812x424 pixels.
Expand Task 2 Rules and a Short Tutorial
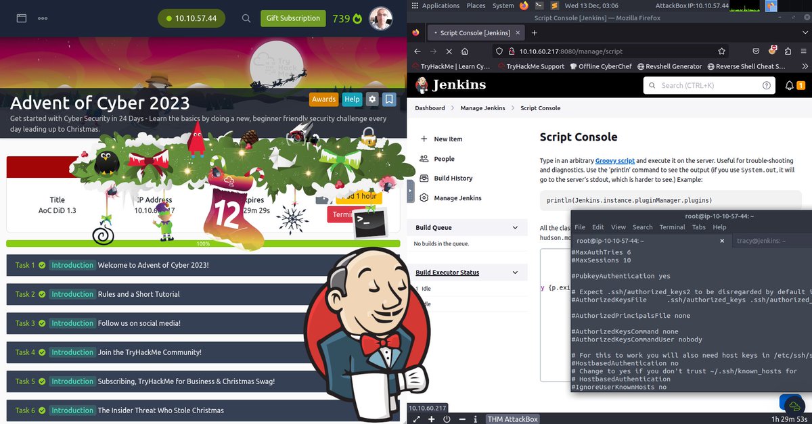[x=203, y=294]
